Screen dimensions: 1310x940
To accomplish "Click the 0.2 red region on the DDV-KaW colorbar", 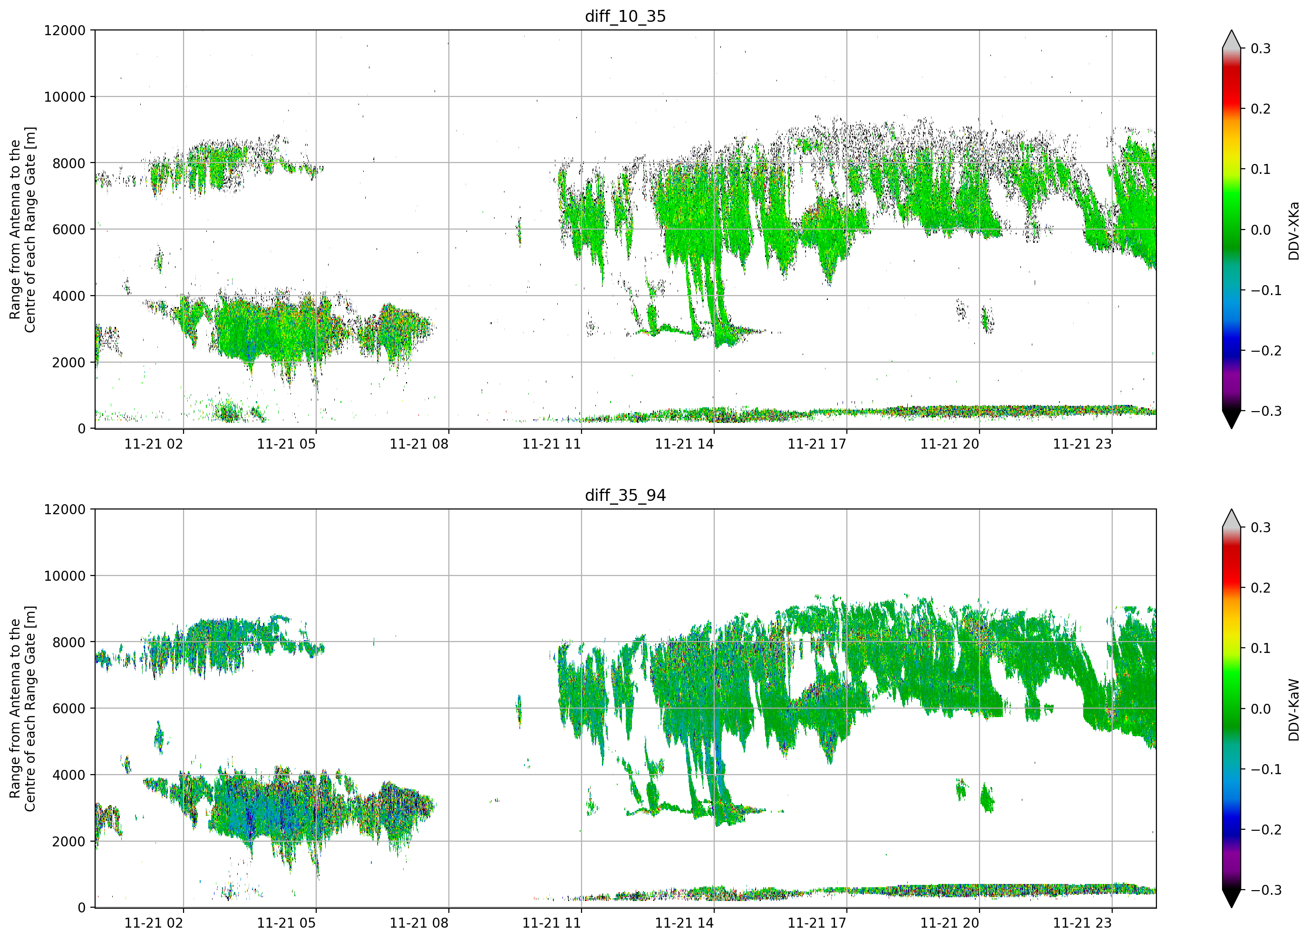I will pos(1232,588).
